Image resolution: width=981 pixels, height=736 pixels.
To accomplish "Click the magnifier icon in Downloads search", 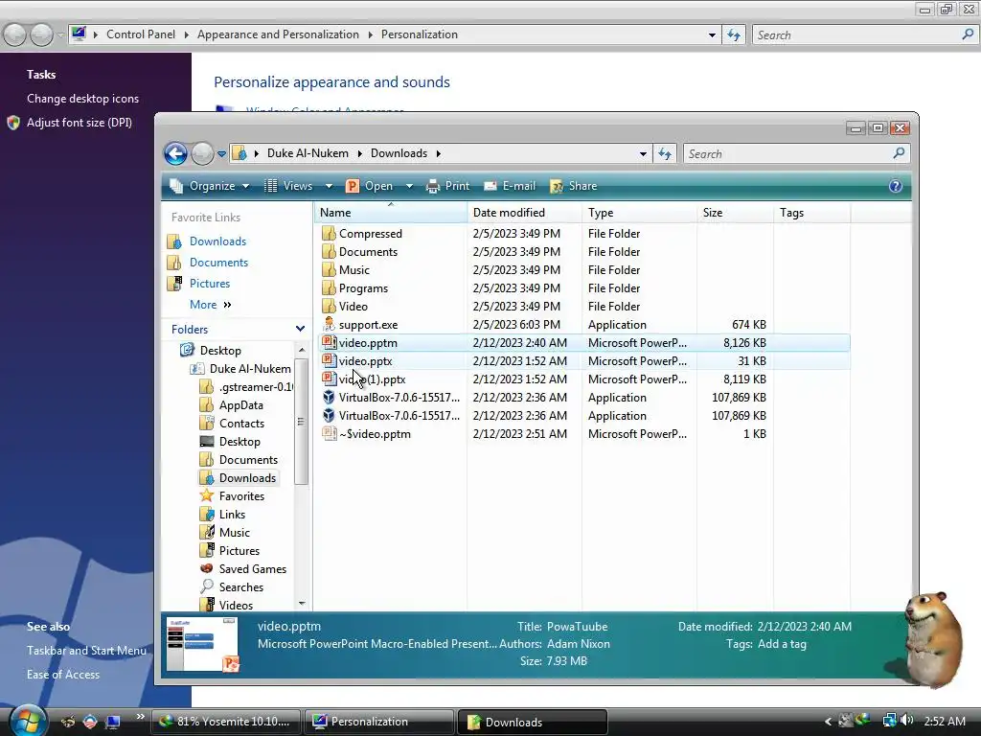I will click(x=899, y=153).
